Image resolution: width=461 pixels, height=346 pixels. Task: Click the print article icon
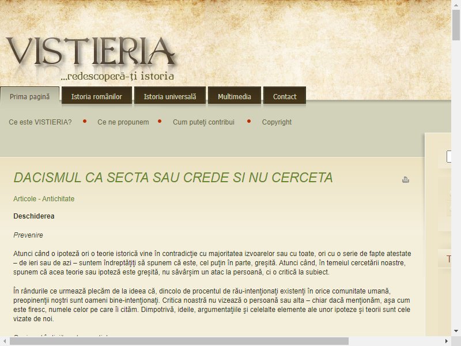[x=406, y=179]
